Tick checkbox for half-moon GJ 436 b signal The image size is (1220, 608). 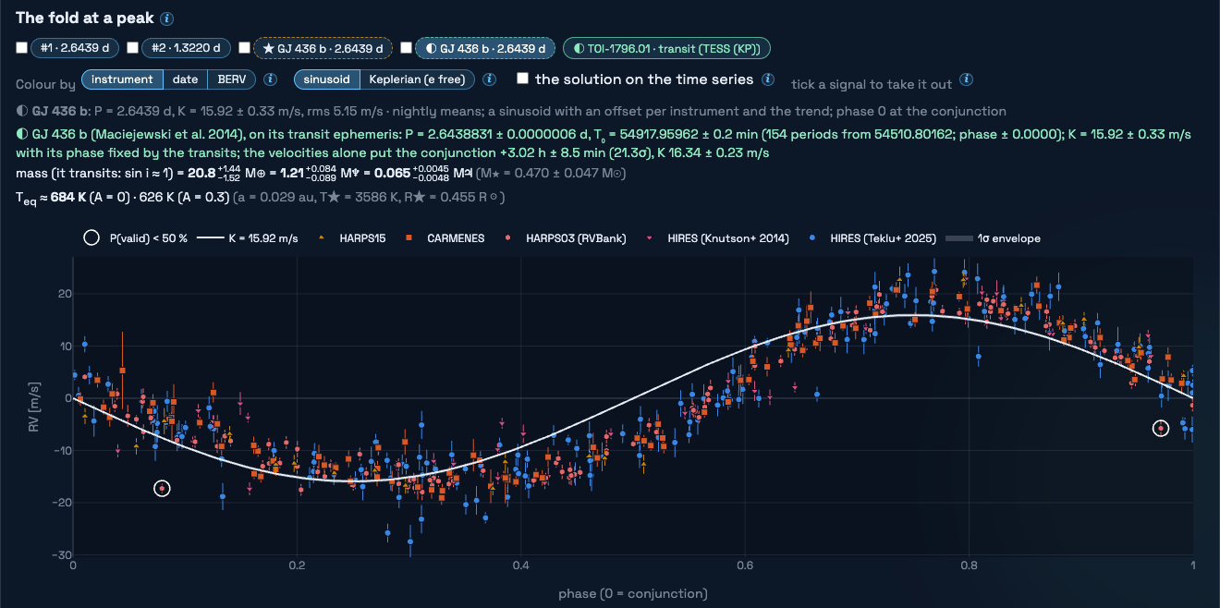click(406, 48)
